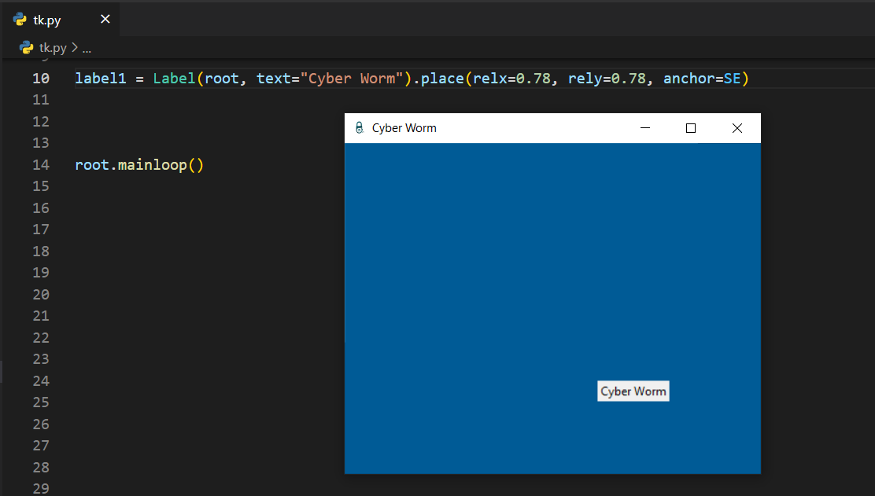Viewport: 875px width, 496px height.
Task: Open the tk.py breadcrumb item
Action: point(53,48)
